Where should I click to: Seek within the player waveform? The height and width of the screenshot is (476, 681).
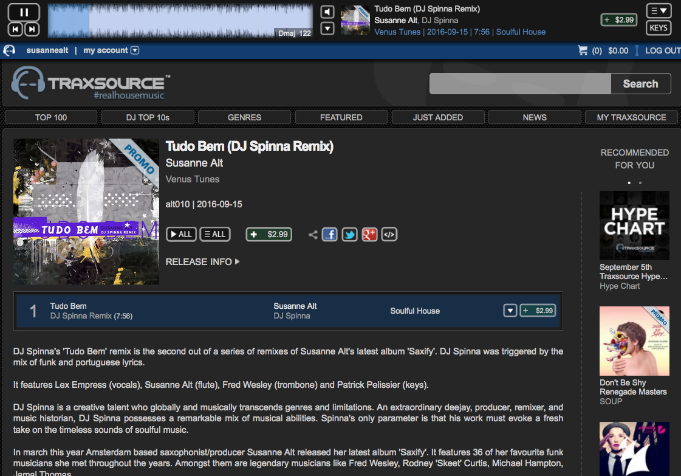point(180,21)
